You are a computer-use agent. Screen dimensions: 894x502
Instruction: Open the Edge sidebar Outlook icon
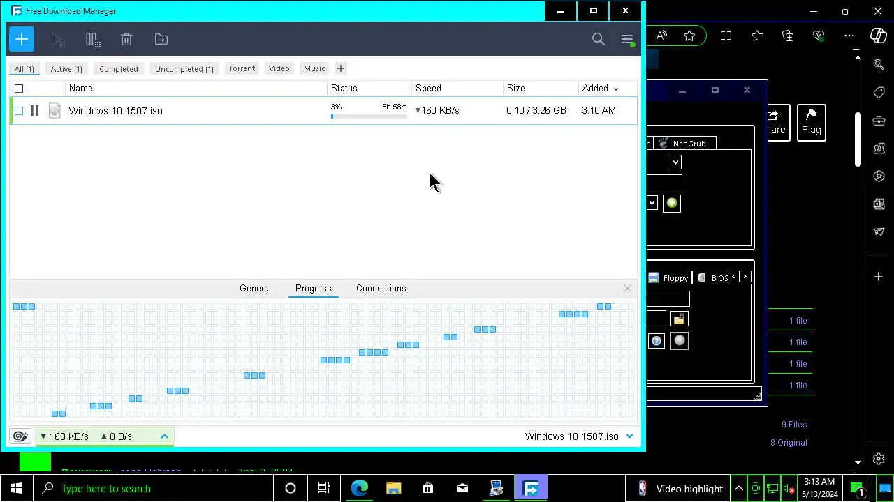tap(879, 204)
